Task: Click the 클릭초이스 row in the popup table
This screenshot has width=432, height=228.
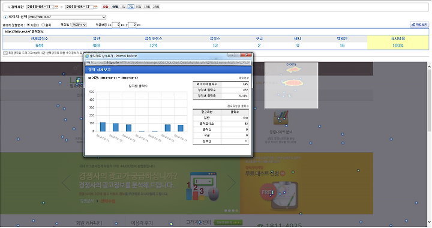Action: tap(221, 124)
